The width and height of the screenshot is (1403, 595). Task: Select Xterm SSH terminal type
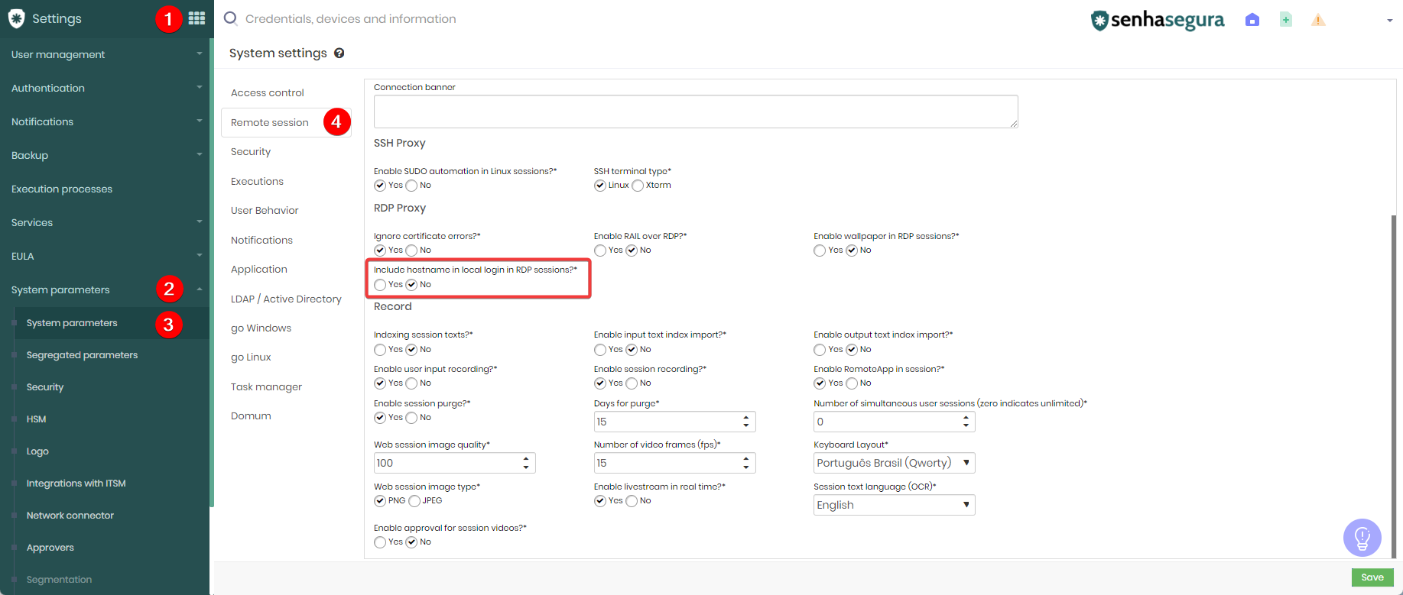tap(638, 186)
